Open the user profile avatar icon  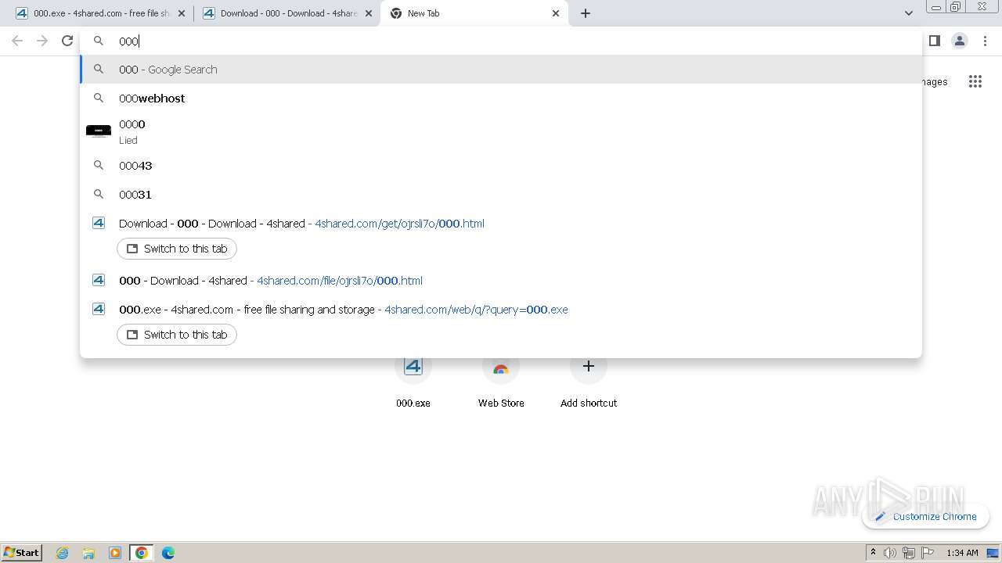pos(959,41)
